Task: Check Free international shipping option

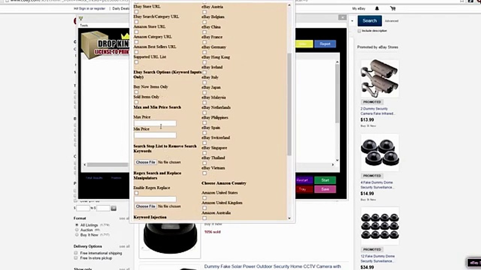Action: (76, 253)
